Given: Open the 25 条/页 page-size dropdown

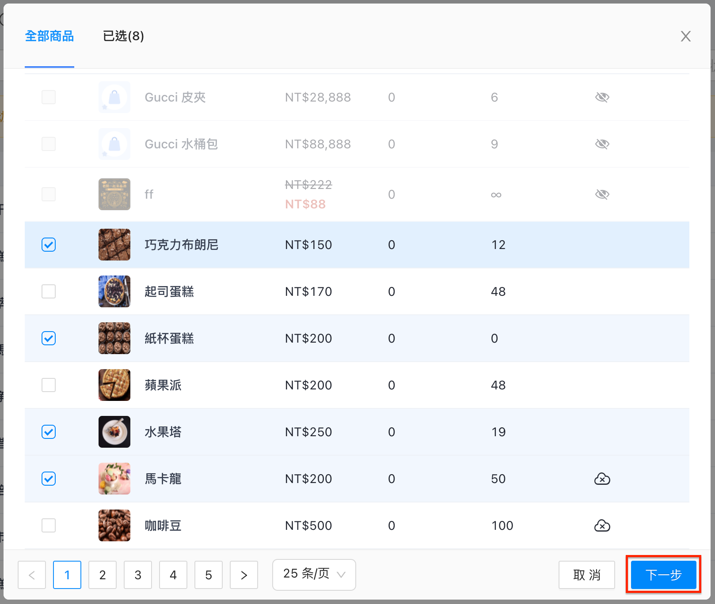Looking at the screenshot, I should [314, 574].
